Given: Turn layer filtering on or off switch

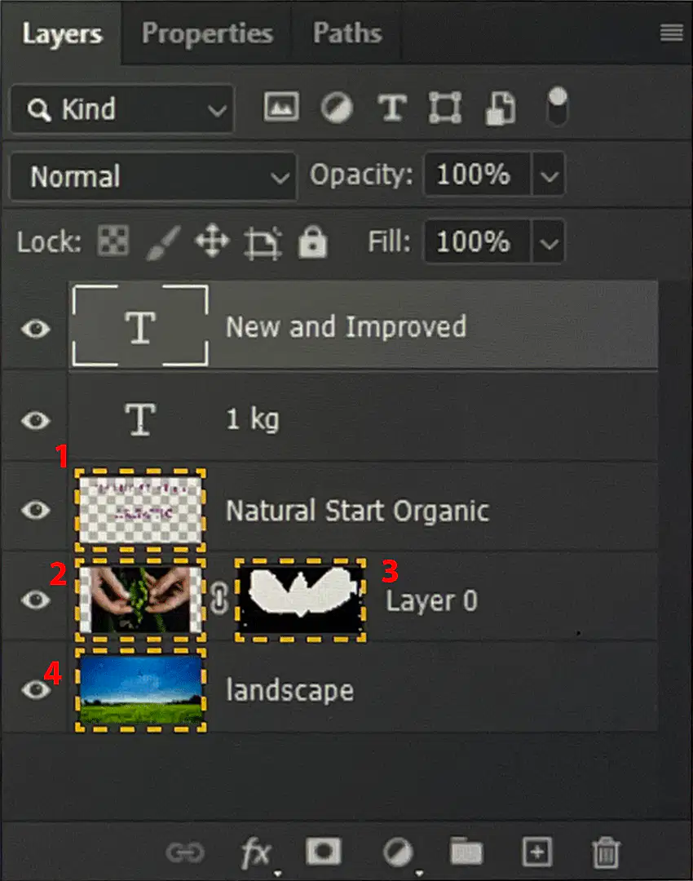Looking at the screenshot, I should point(557,107).
